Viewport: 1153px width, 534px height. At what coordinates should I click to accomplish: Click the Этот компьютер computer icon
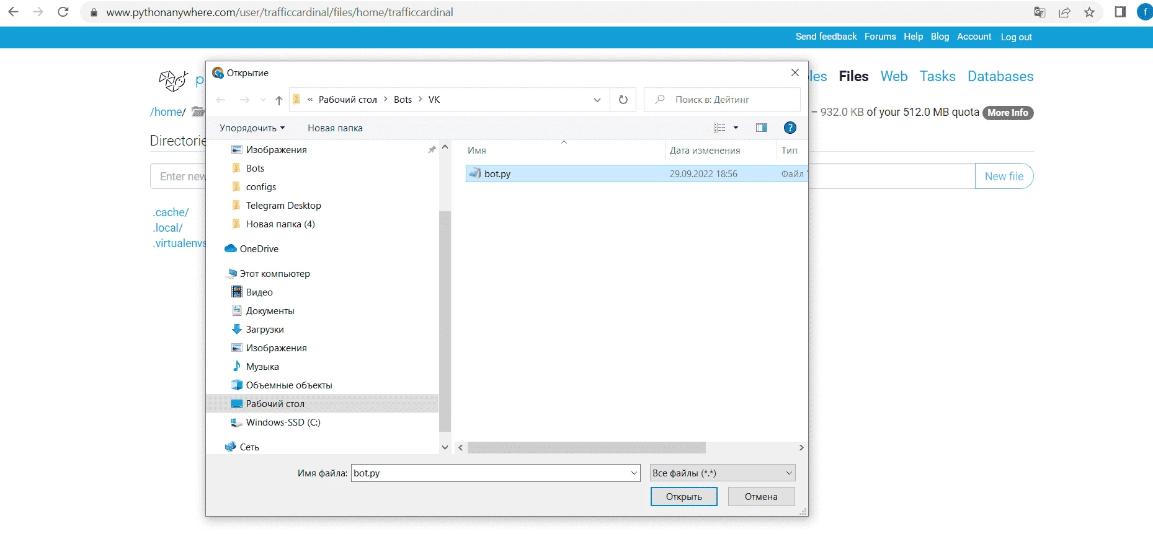click(232, 273)
